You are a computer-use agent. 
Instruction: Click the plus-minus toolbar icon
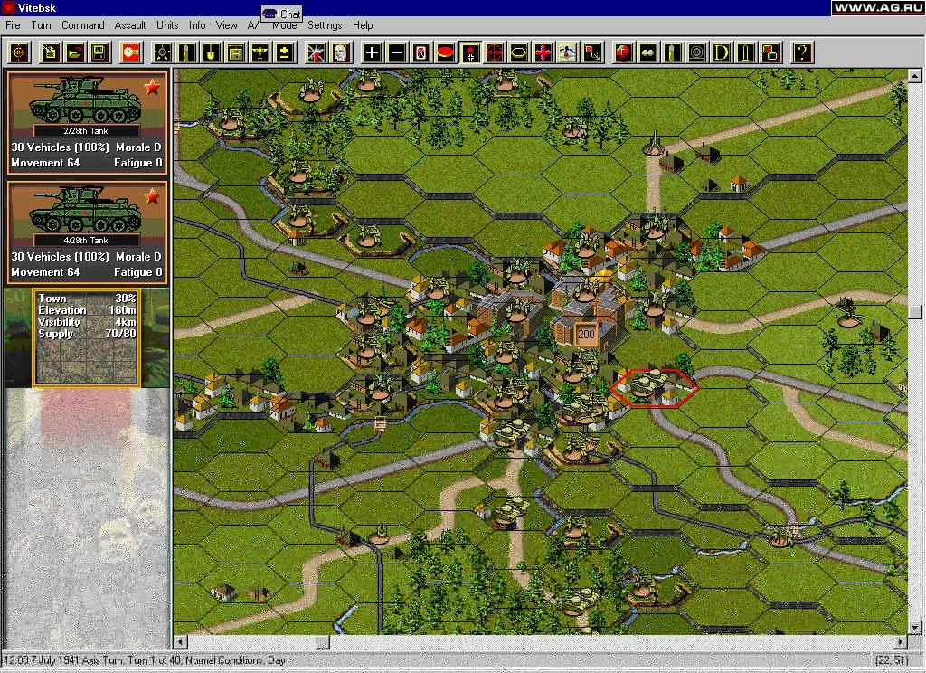point(284,52)
